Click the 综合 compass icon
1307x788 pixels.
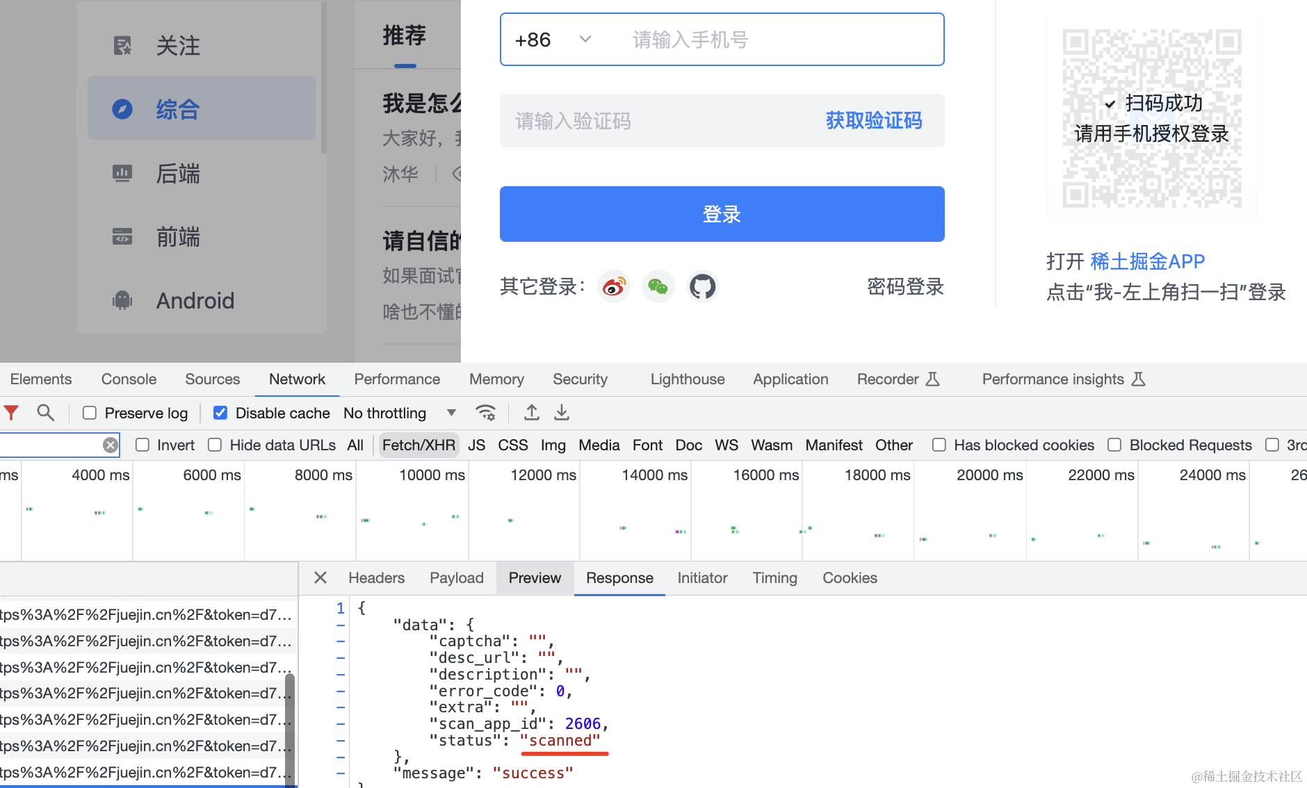[x=122, y=109]
